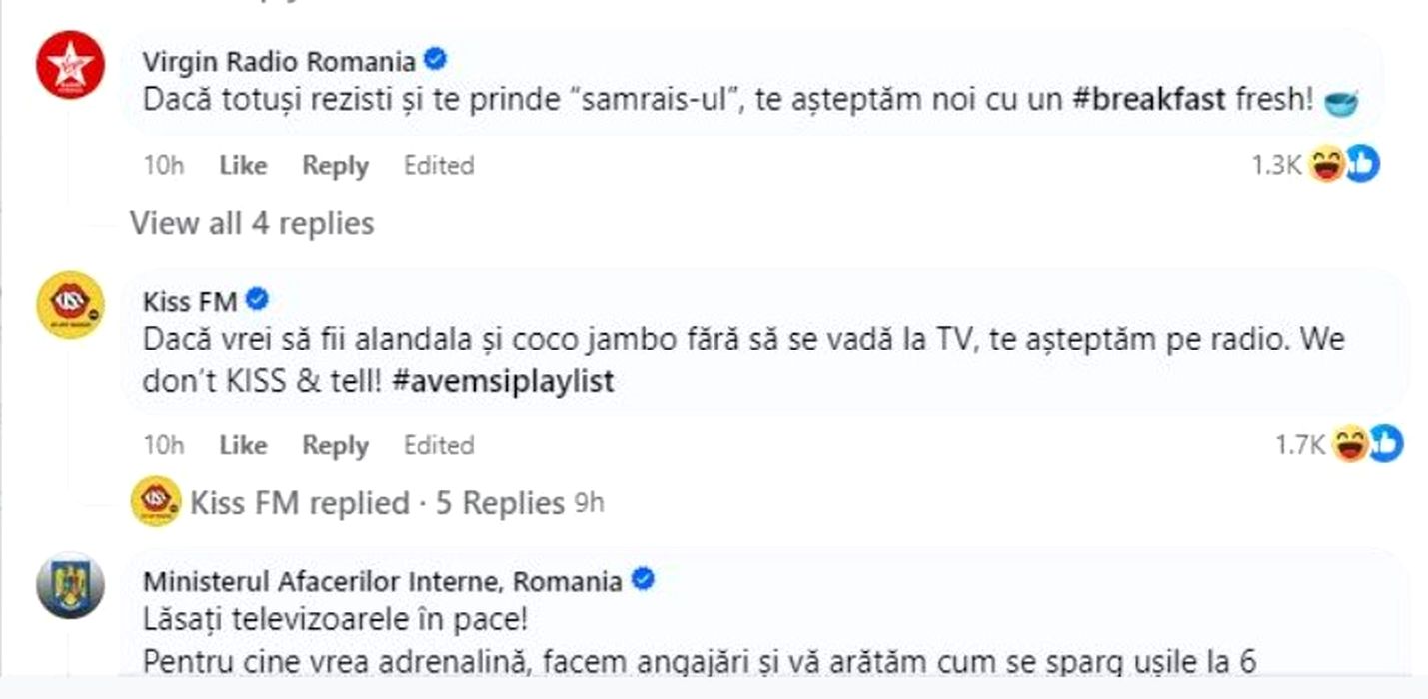The height and width of the screenshot is (699, 1428).
Task: Click the Ministerul Afacerilor Interne, Romania name
Action: click(382, 581)
